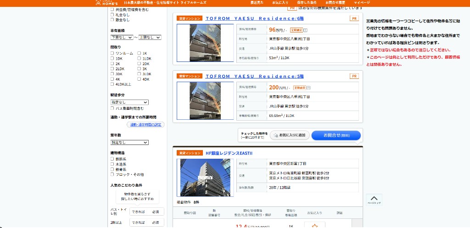Click the page-top arrow button
This screenshot has height=228, width=470.
click(x=374, y=200)
